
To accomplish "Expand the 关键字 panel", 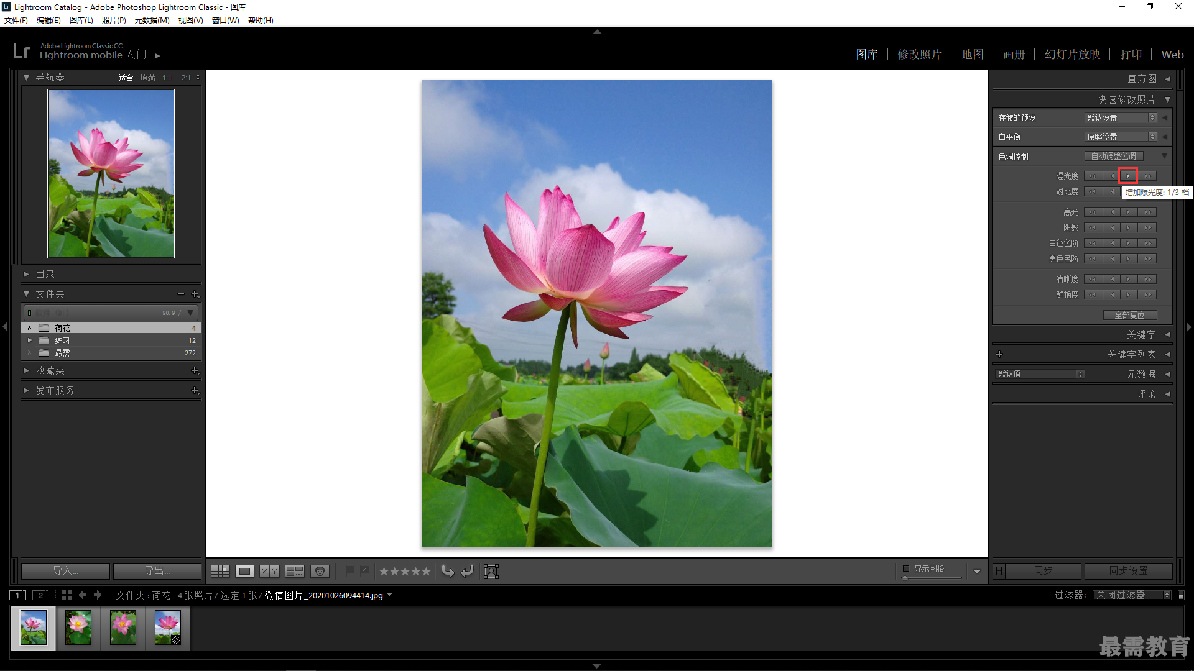I will coord(1167,334).
